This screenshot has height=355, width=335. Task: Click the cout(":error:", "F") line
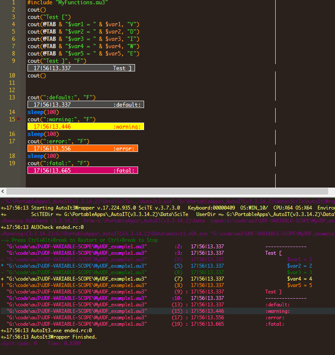click(x=58, y=141)
